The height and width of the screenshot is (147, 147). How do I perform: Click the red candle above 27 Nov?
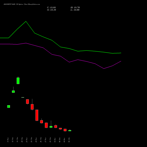coord(46,125)
